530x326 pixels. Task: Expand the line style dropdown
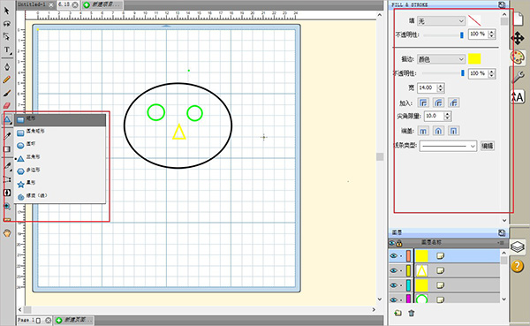point(448,146)
